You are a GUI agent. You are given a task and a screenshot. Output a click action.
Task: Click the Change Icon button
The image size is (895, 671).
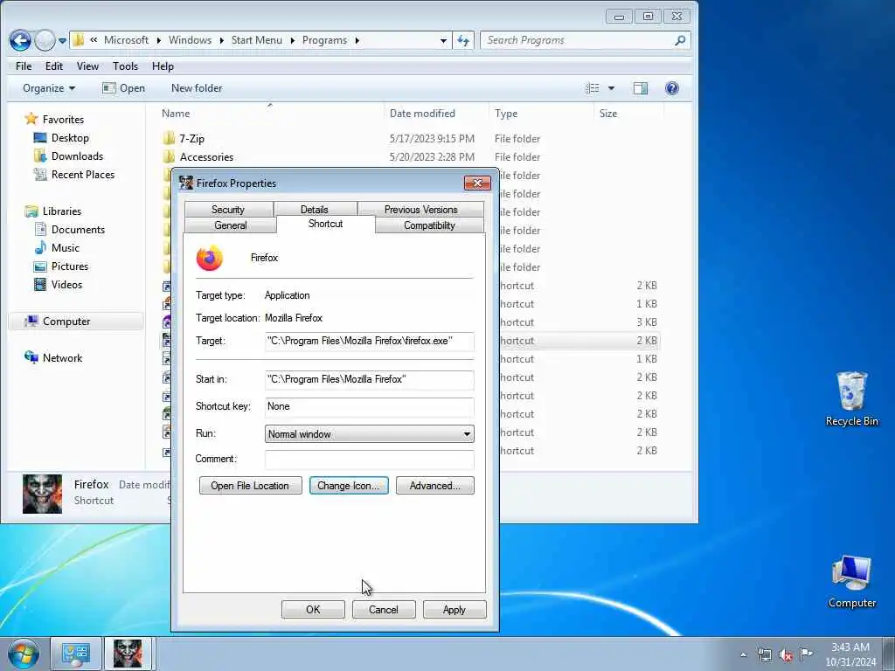[x=349, y=486]
